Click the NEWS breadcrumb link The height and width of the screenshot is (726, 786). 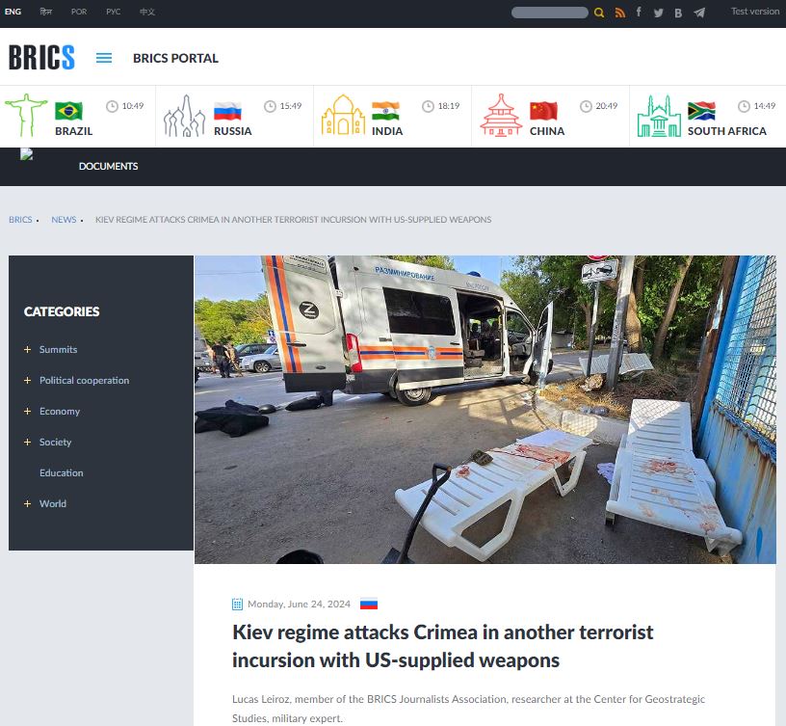pyautogui.click(x=64, y=220)
